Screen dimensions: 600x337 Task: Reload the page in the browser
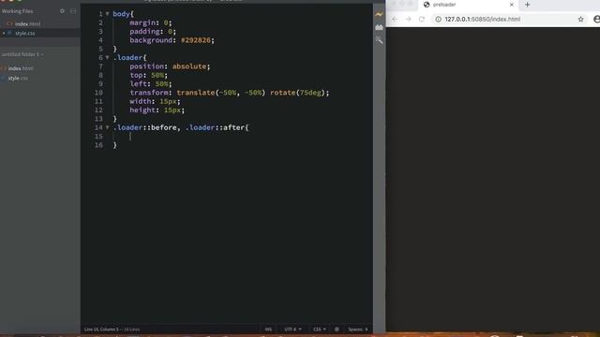(x=422, y=19)
